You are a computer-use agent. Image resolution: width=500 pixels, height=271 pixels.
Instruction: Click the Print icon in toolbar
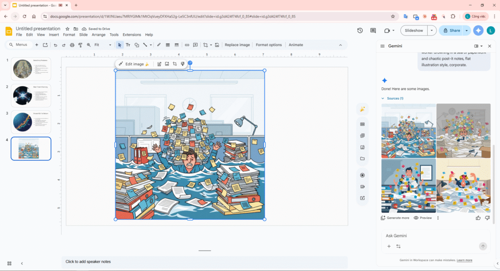(72, 45)
